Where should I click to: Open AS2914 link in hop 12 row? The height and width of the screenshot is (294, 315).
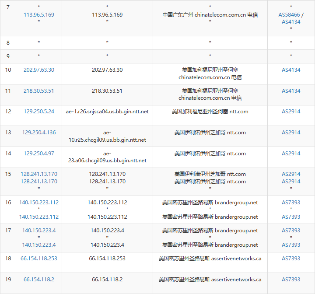tap(291, 111)
